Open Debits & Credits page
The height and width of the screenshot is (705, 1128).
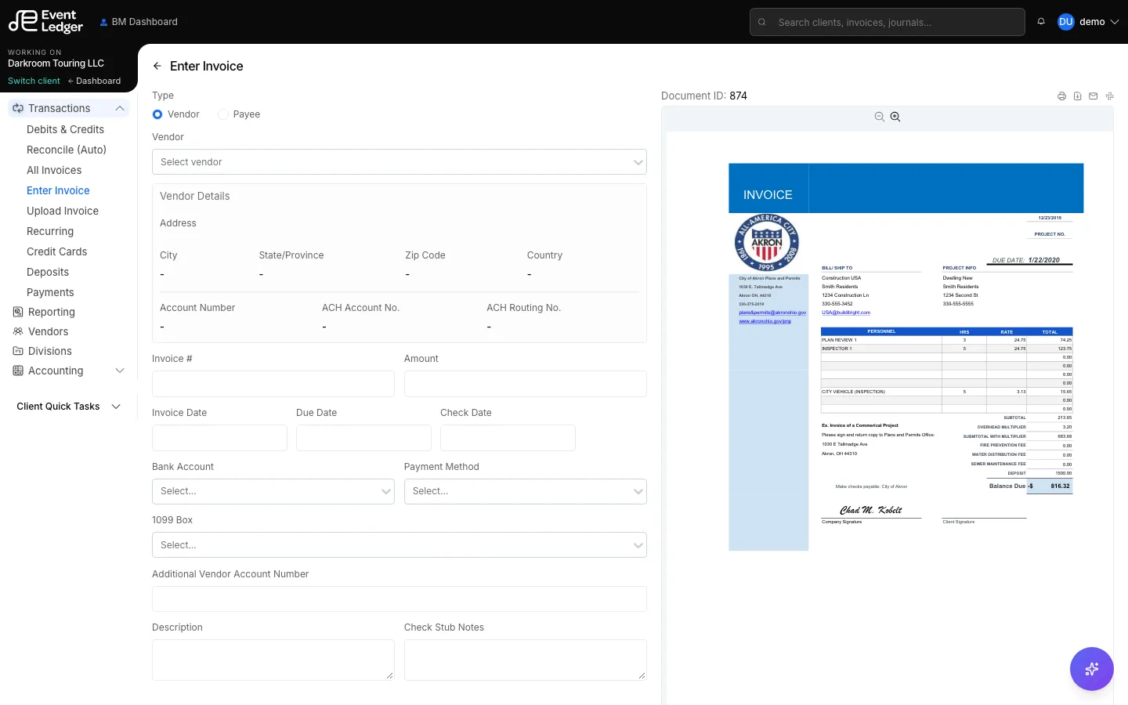click(65, 129)
